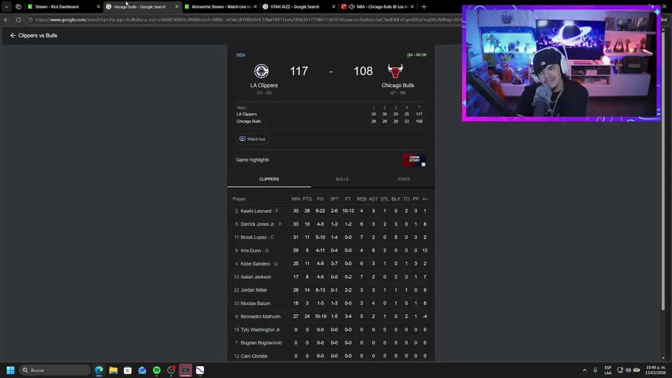Viewport: 672px width, 378px height.
Task: Switch to Komanche Stream tab
Action: [220, 7]
